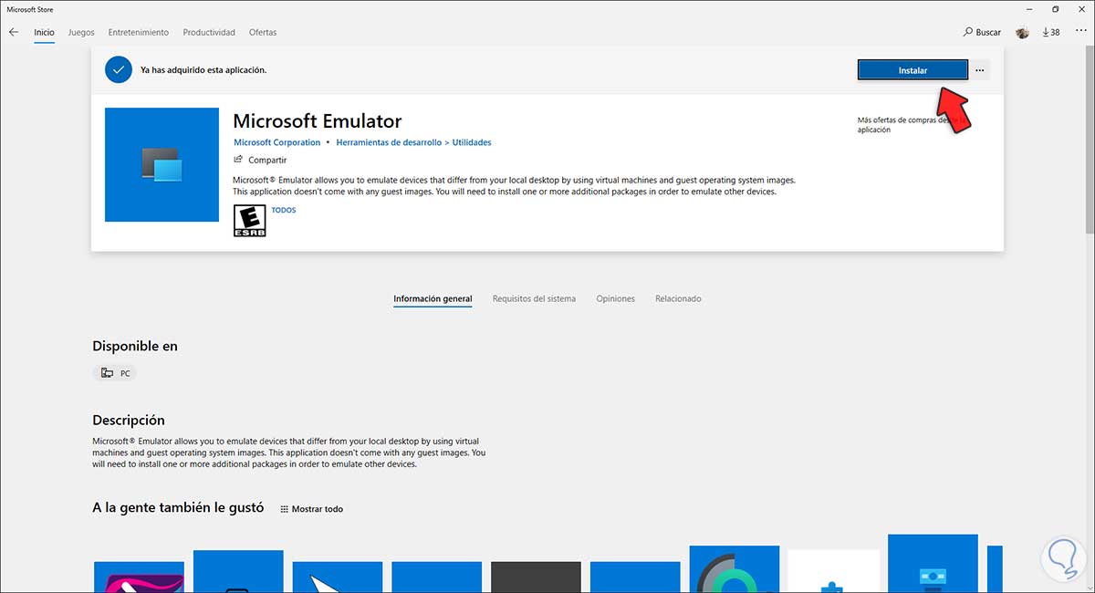The height and width of the screenshot is (593, 1095).
Task: Click the Instalar button
Action: click(x=912, y=70)
